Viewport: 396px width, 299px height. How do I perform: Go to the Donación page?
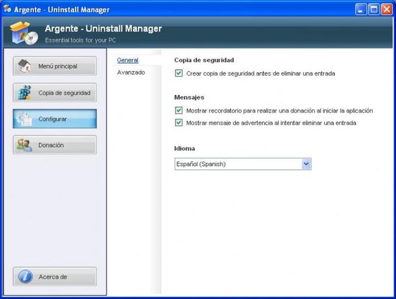coord(55,145)
